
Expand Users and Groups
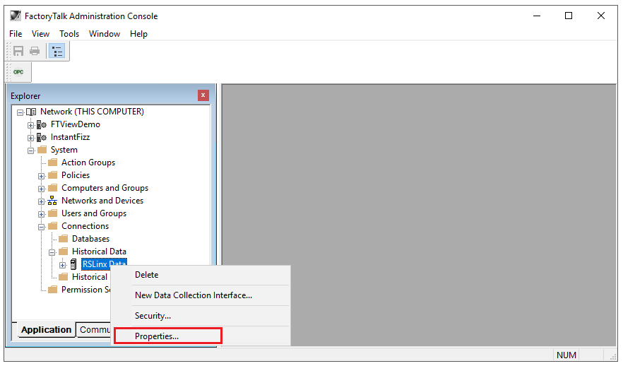(x=41, y=214)
